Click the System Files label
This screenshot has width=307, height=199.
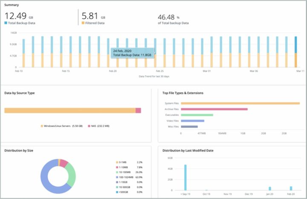tap(172, 103)
